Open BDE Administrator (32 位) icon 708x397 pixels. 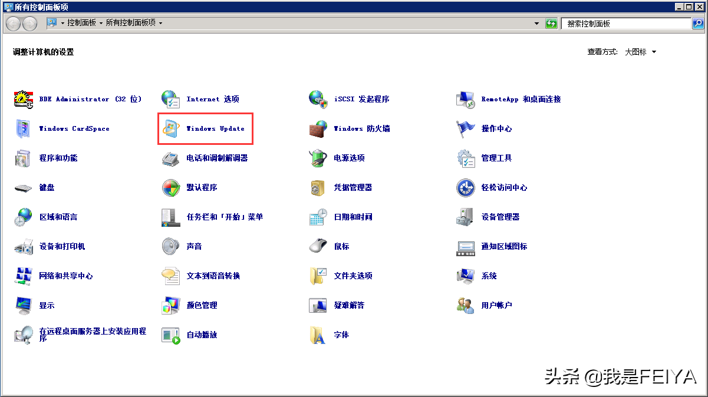pos(24,99)
